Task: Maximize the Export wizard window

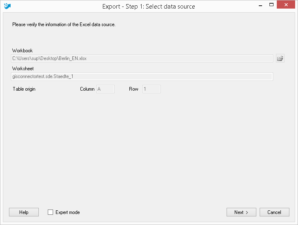Action: [x=271, y=5]
